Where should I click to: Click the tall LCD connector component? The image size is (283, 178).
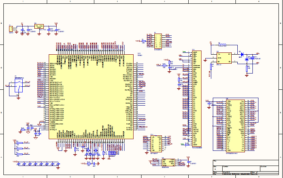[x=197, y=98]
